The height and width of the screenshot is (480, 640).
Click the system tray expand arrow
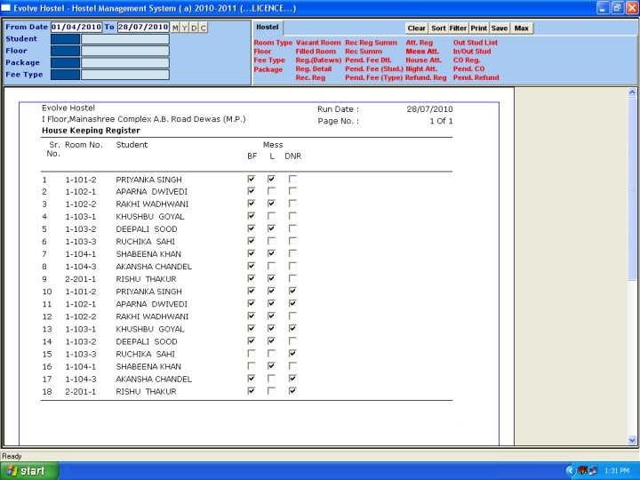[570, 471]
